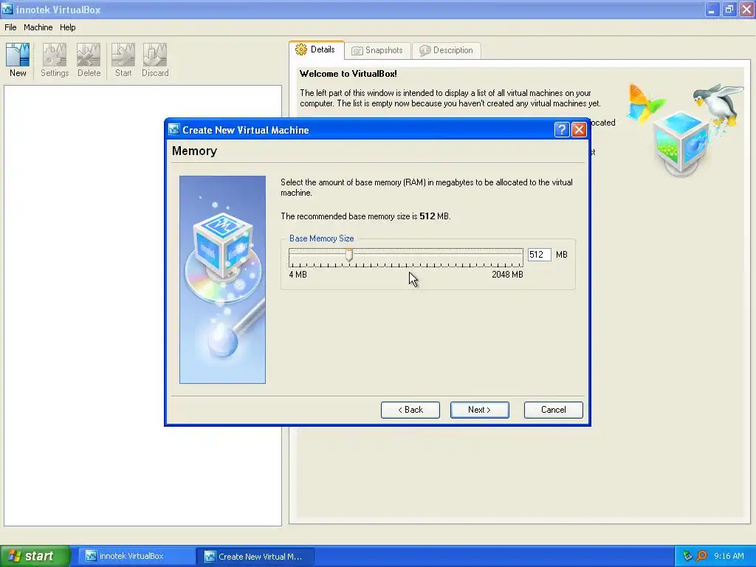Switch to the Snapshots tab
This screenshot has height=567, width=756.
377,50
